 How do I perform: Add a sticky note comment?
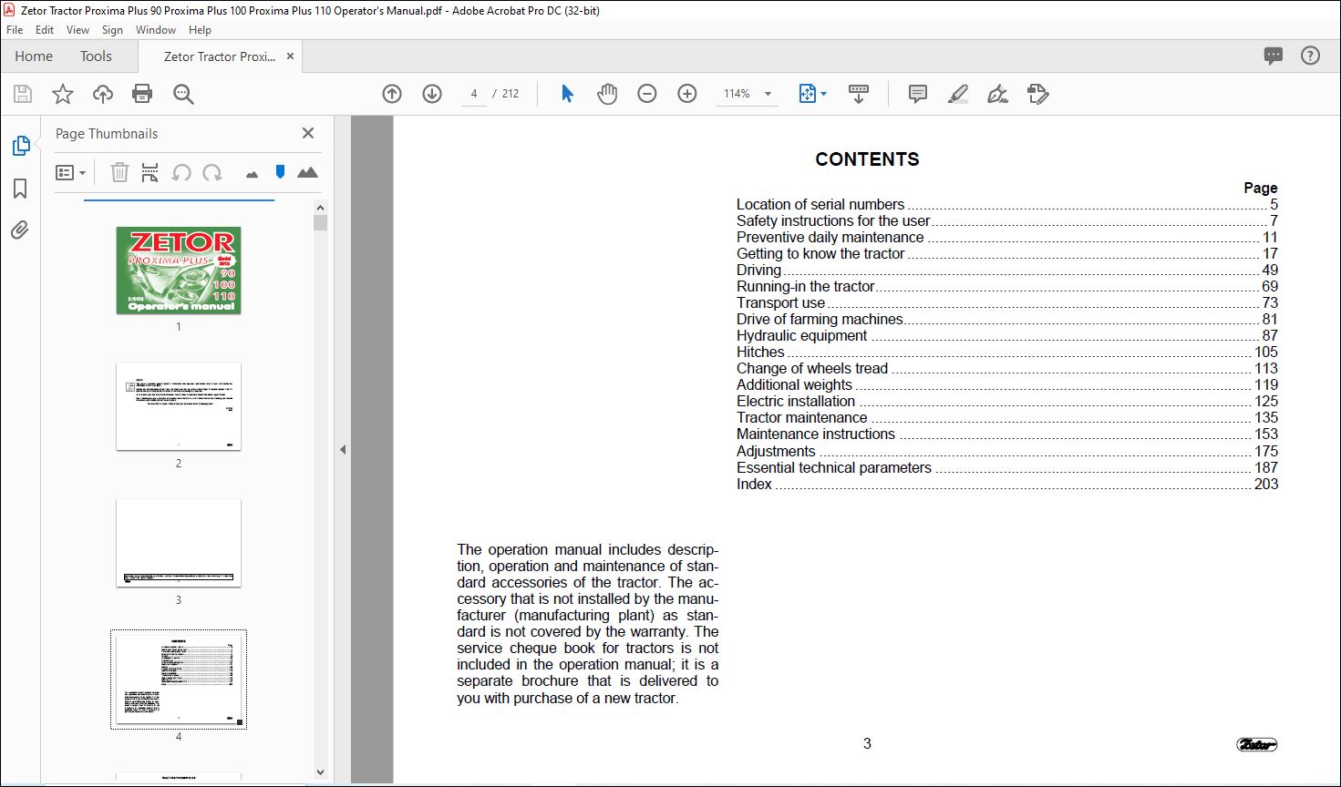pyautogui.click(x=918, y=94)
